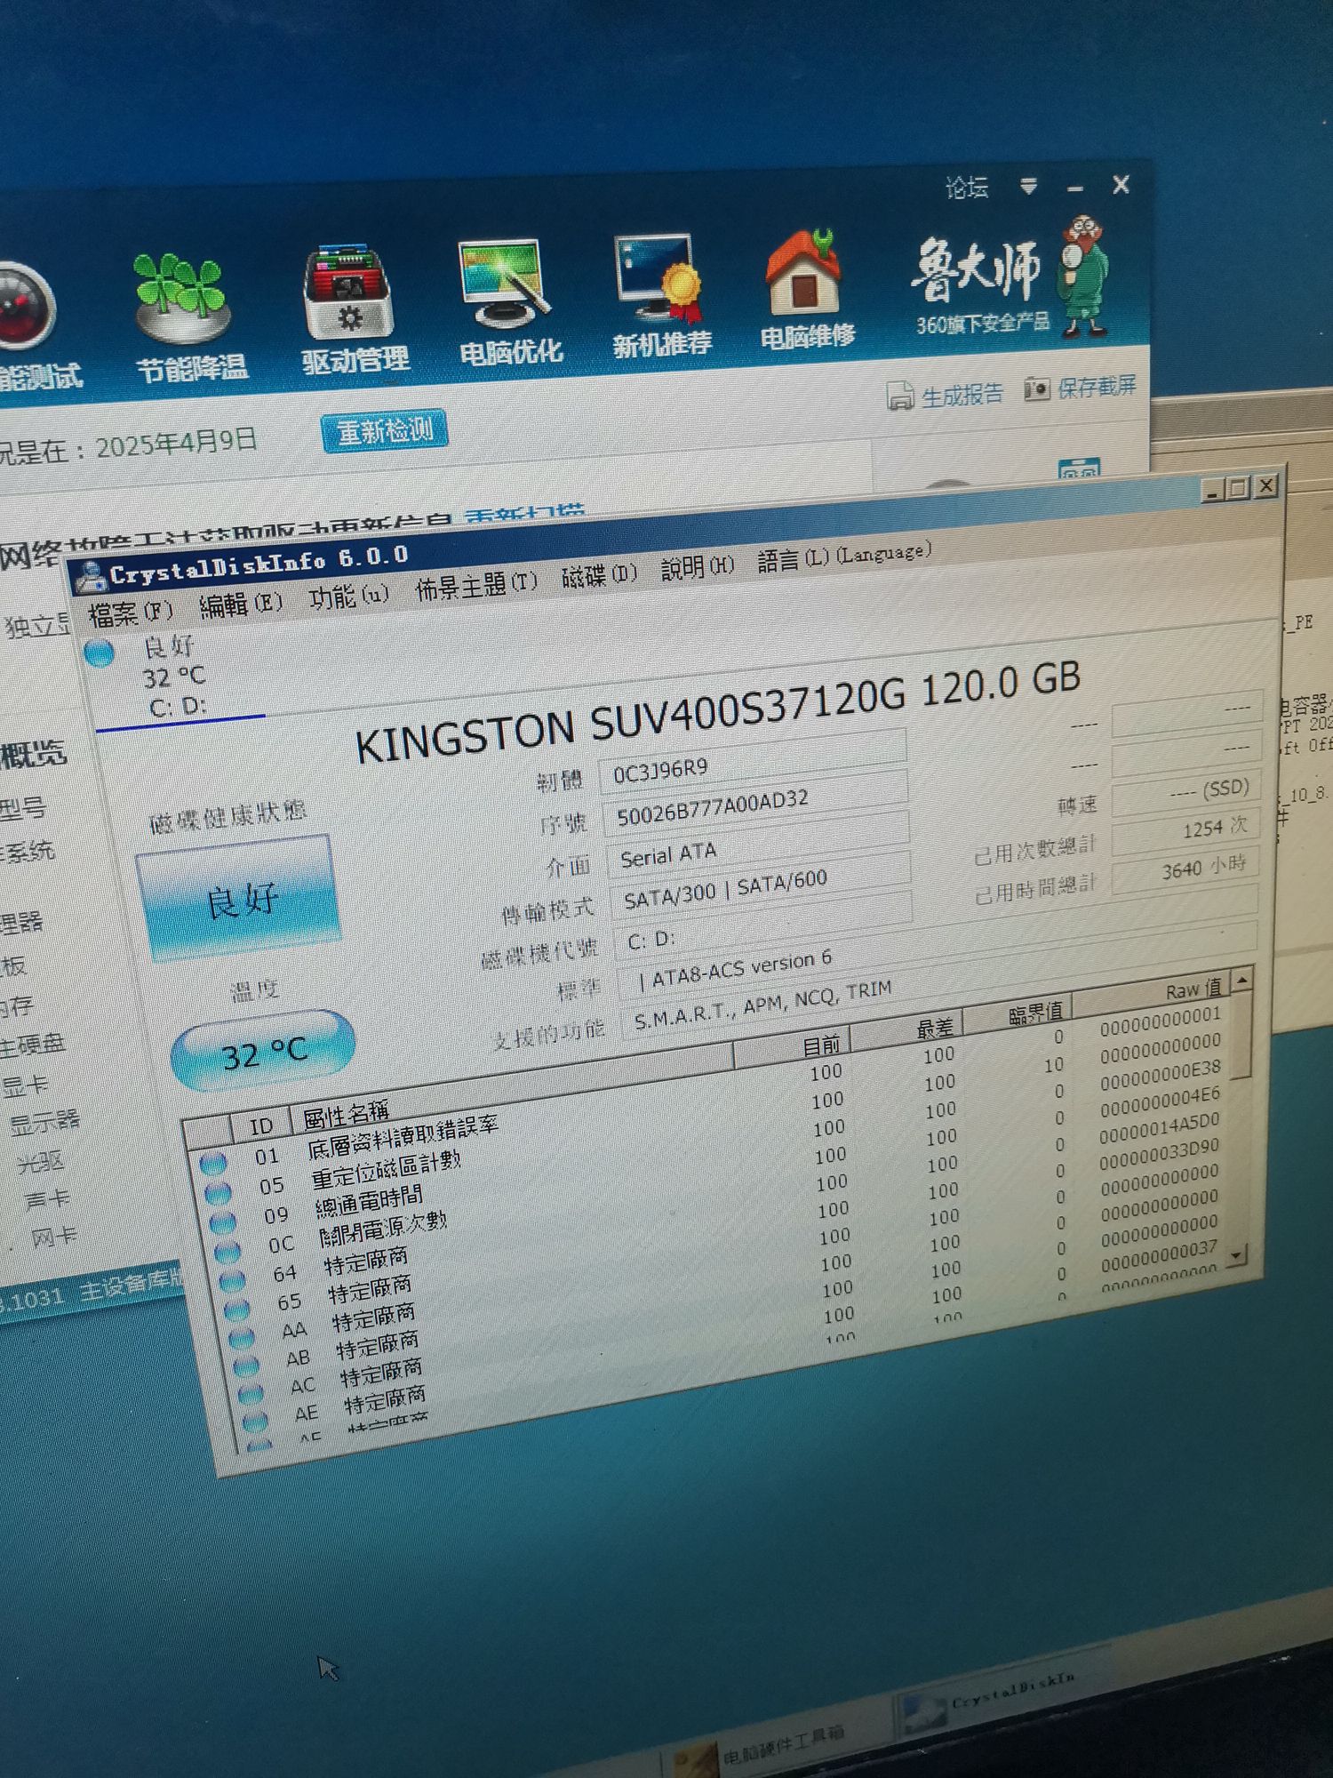The width and height of the screenshot is (1333, 1778).
Task: Open 电脑维修 house icon
Action: 805,273
